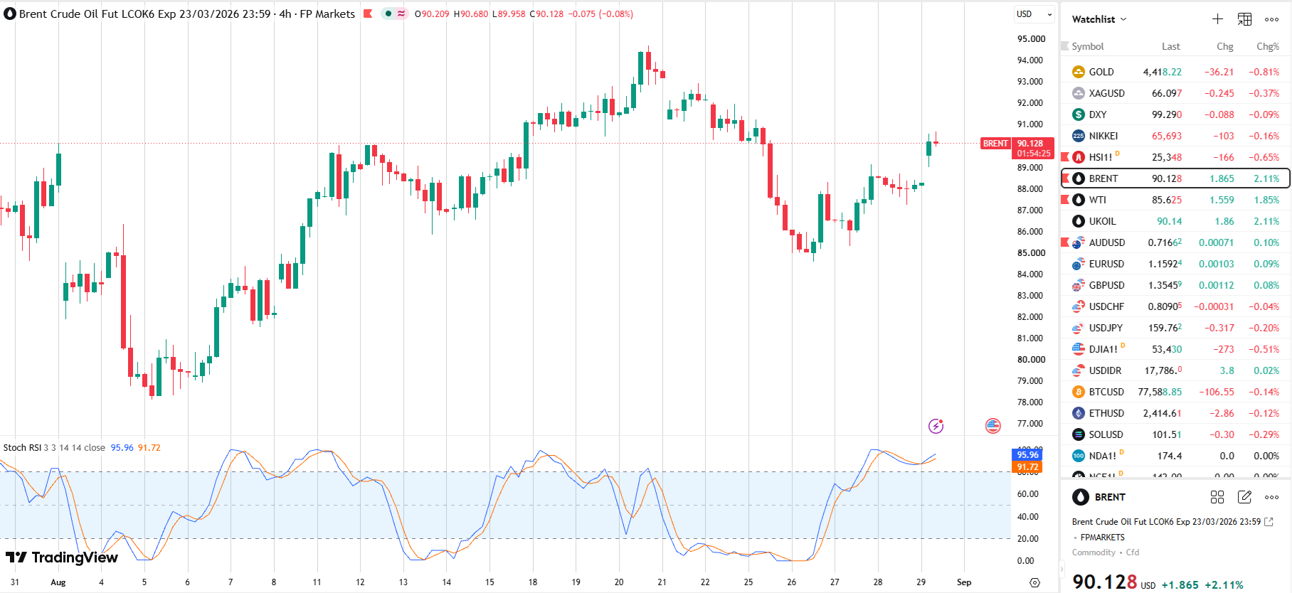Select USDJPY in the watchlist
The image size is (1292, 593).
(1175, 328)
